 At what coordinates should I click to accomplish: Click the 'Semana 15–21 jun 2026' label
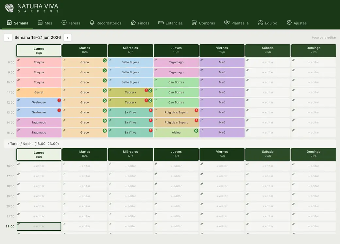[38, 37]
